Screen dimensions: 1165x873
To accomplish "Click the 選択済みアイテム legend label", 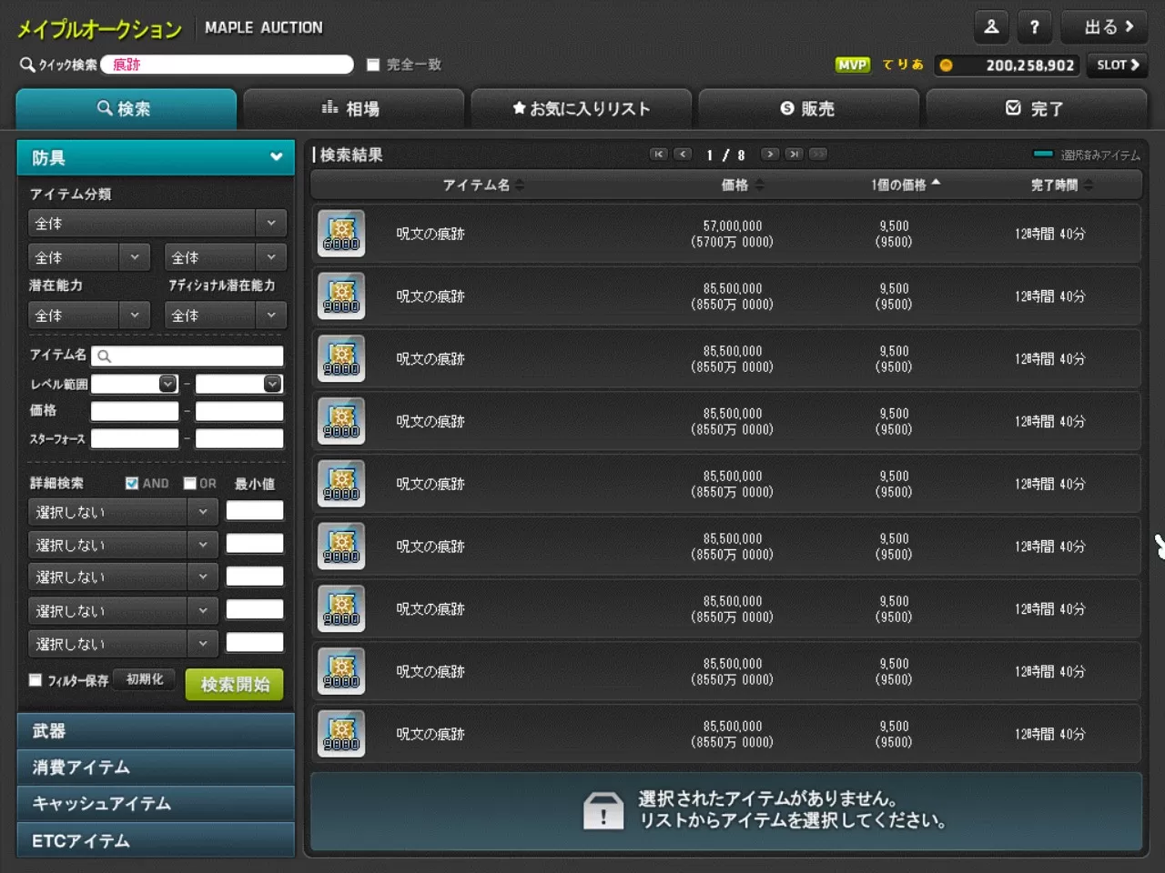I will 1099,156.
